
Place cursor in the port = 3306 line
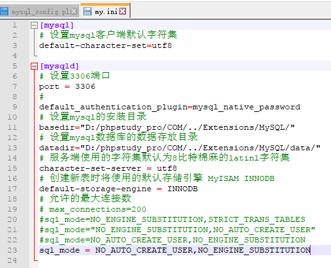[67, 86]
